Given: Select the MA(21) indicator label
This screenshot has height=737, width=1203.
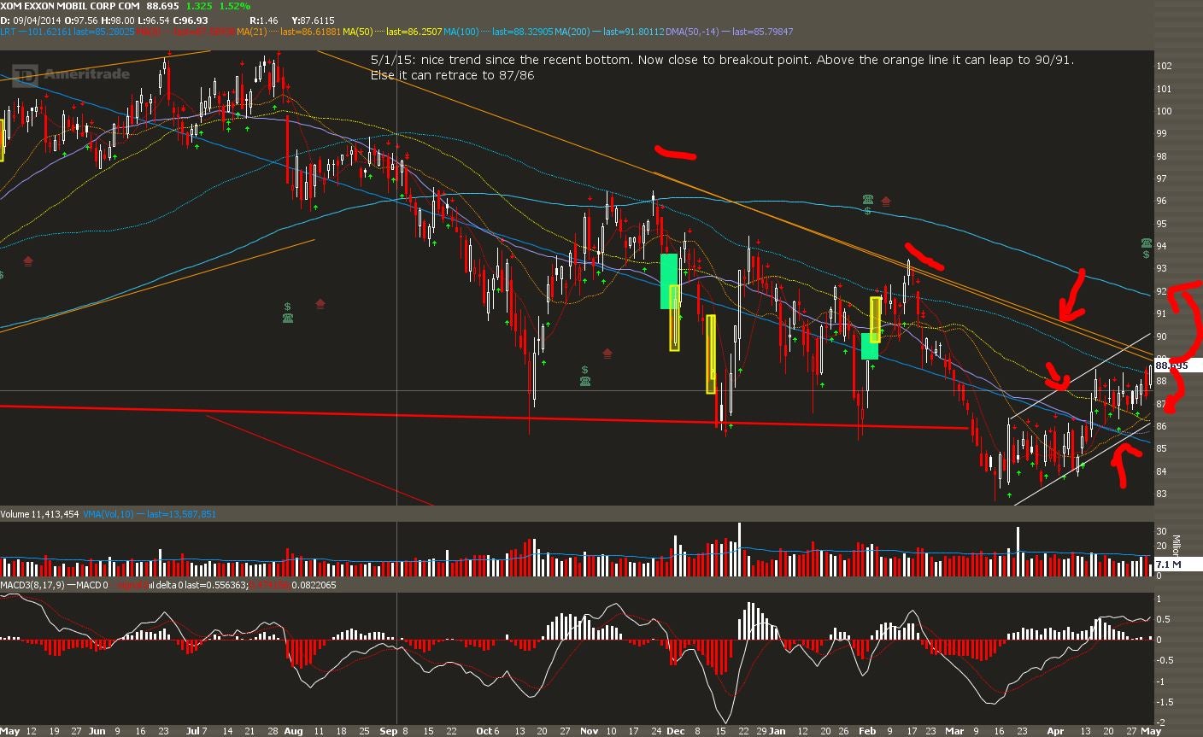Looking at the screenshot, I should pos(251,32).
